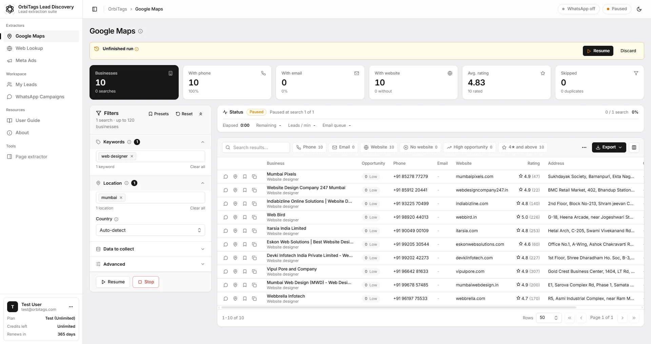
Task: Open the three-dot menu beside Export
Action: point(584,147)
